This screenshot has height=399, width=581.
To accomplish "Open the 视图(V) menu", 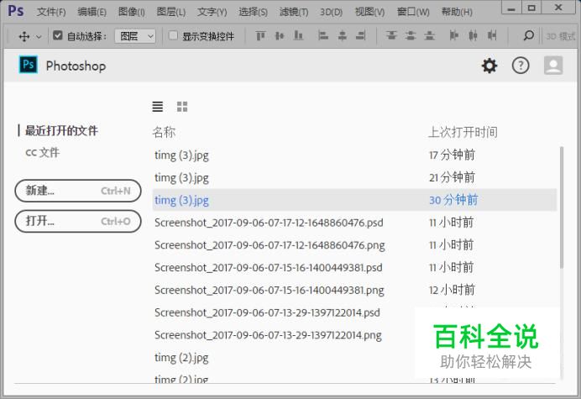I will [369, 12].
